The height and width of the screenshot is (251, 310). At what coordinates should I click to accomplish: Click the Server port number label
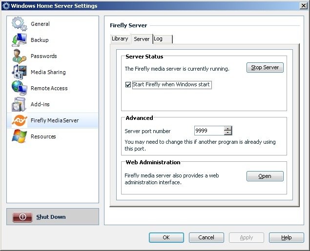pyautogui.click(x=147, y=131)
